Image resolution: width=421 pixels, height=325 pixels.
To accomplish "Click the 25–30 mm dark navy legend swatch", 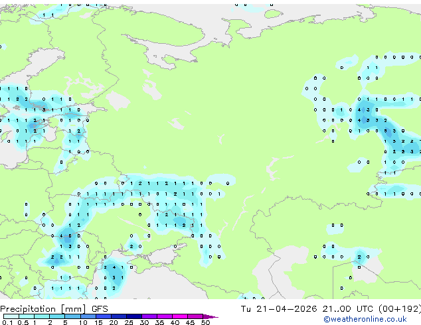I will [133, 316].
